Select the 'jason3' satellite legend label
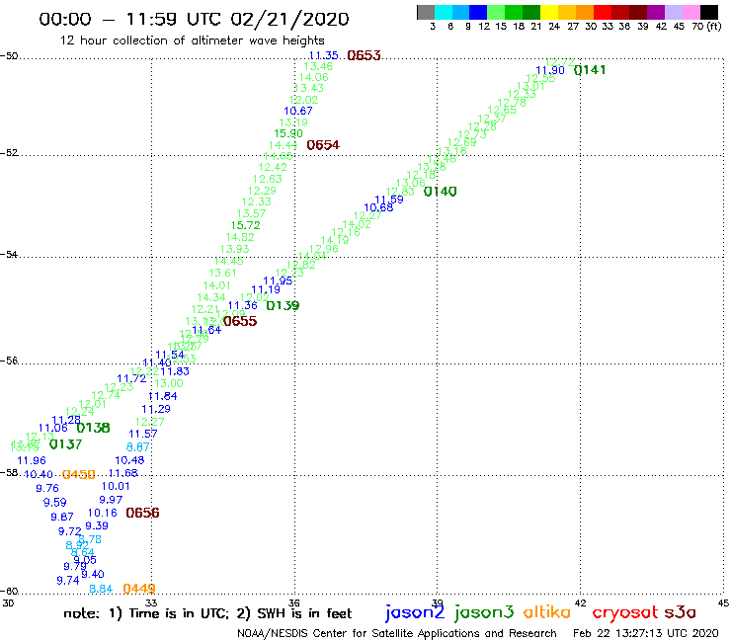 click(x=484, y=612)
